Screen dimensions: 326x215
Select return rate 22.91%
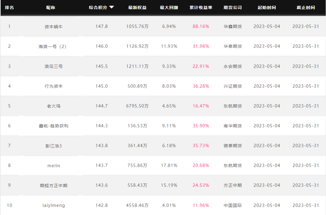pos(201,66)
